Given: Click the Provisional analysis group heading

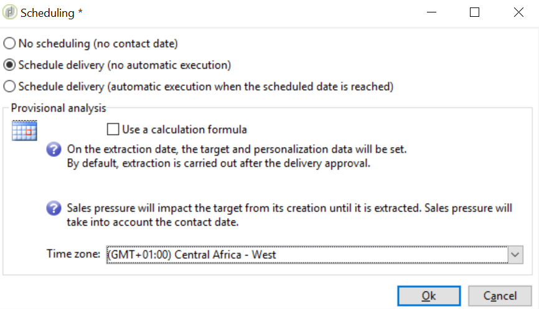Looking at the screenshot, I should click(x=59, y=108).
